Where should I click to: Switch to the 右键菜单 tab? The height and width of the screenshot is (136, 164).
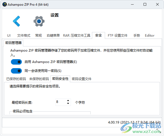[53, 36]
